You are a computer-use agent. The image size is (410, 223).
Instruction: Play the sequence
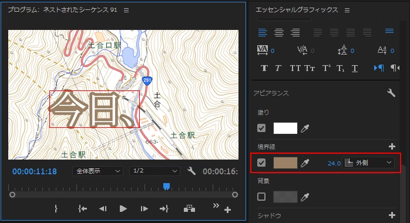coord(123,209)
